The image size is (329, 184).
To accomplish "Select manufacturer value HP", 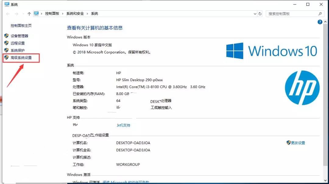I will tap(119, 73).
